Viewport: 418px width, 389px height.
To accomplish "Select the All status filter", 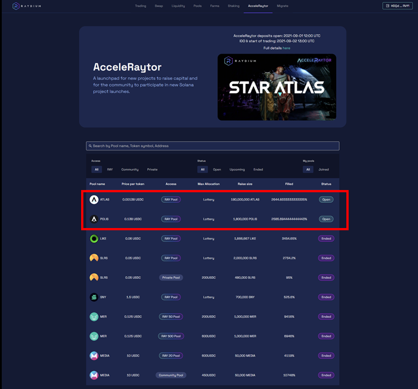I will [203, 169].
